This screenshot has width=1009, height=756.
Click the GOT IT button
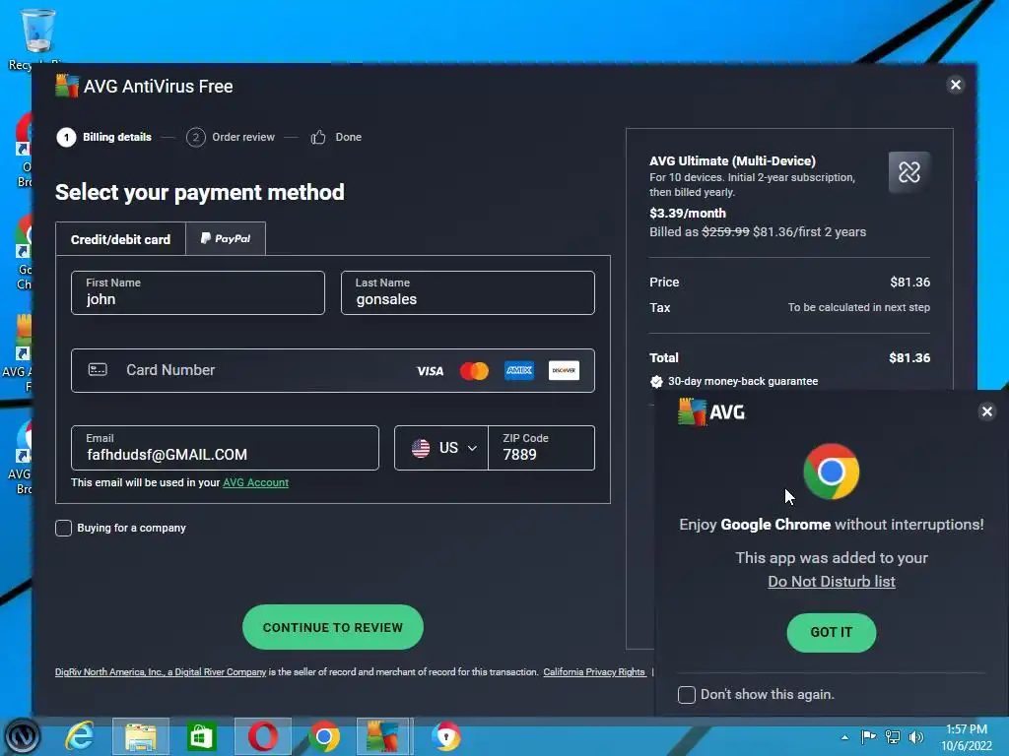[x=832, y=633]
